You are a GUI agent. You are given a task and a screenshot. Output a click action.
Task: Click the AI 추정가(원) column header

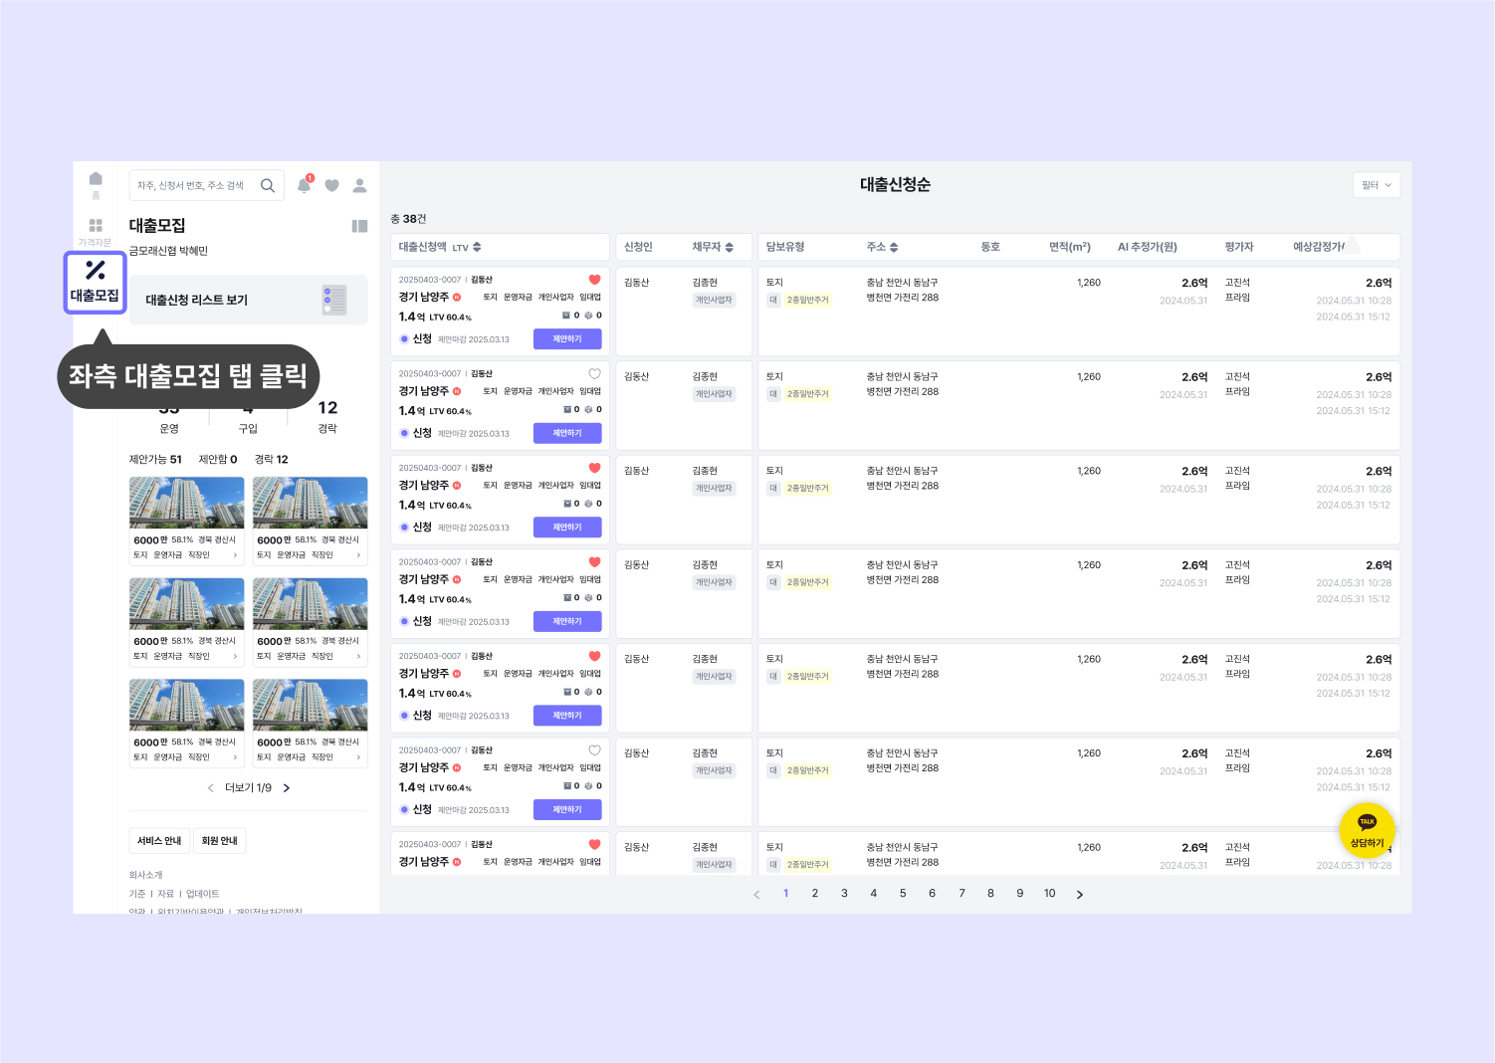[1147, 247]
